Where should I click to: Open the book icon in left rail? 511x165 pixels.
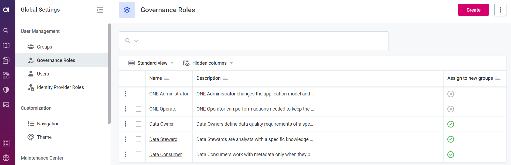(x=6, y=45)
